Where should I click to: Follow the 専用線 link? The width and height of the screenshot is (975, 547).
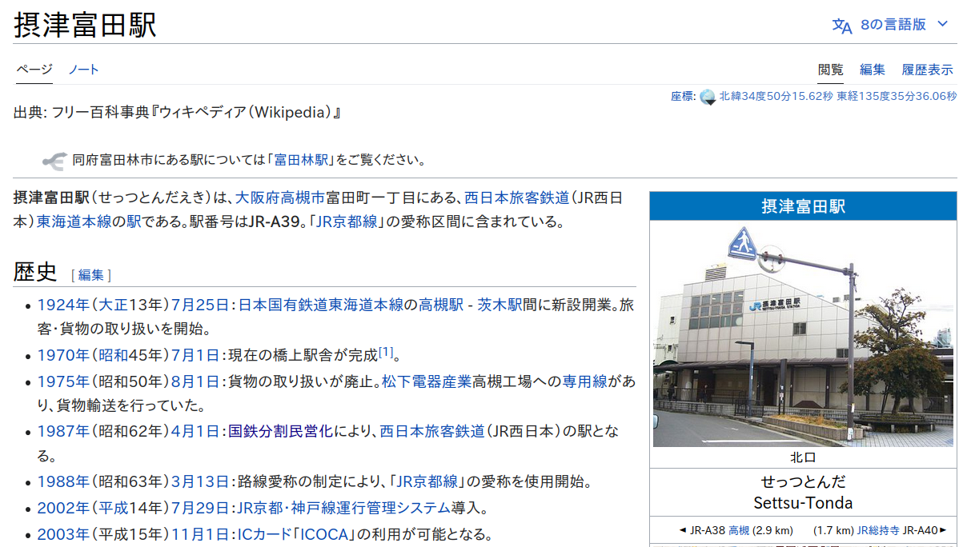tap(585, 381)
